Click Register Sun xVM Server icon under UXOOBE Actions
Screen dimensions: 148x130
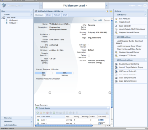(x=116, y=52)
